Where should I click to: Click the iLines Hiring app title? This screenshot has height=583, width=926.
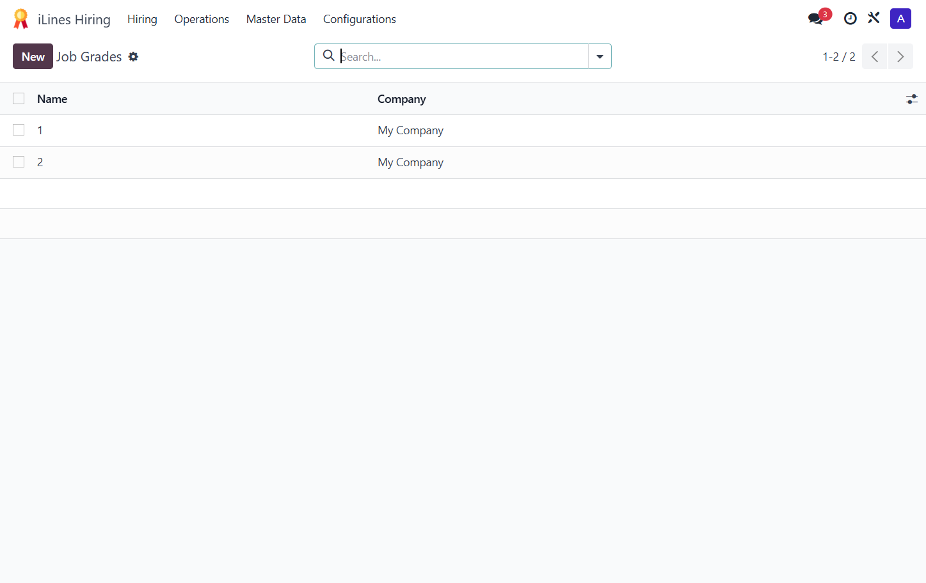tap(74, 19)
